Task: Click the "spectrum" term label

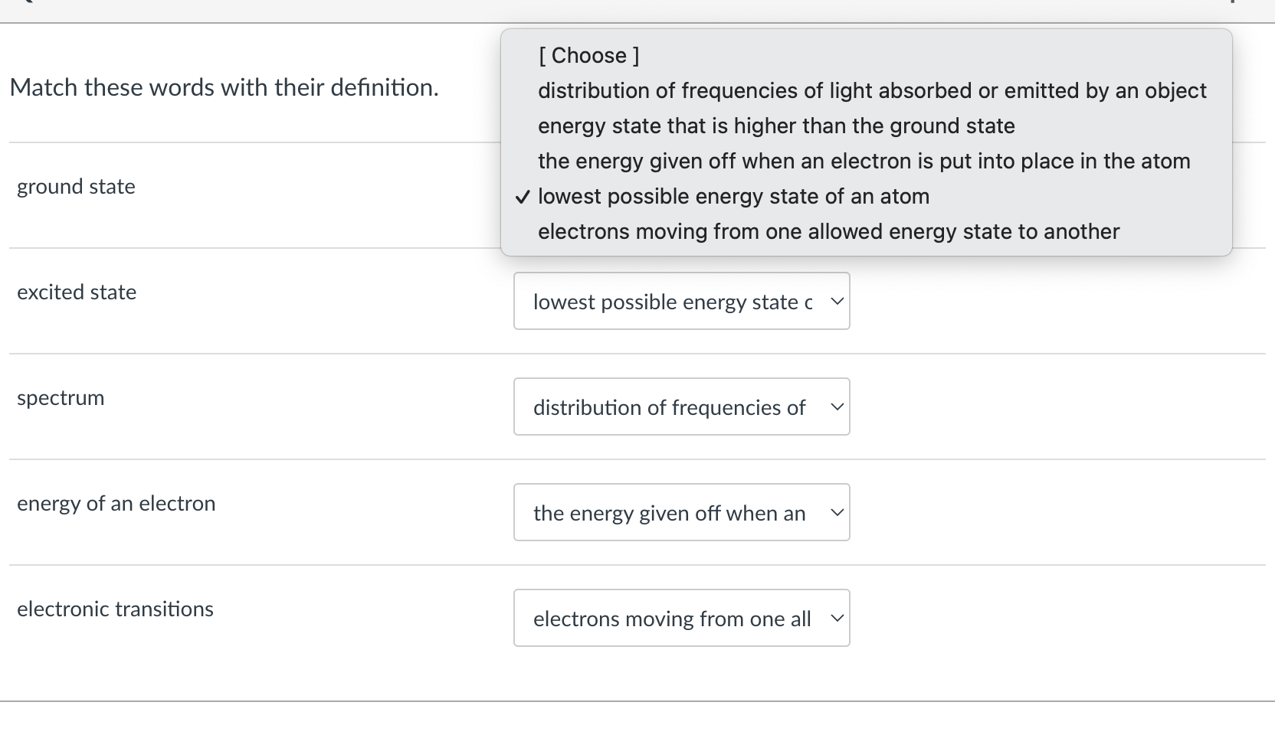Action: tap(60, 397)
